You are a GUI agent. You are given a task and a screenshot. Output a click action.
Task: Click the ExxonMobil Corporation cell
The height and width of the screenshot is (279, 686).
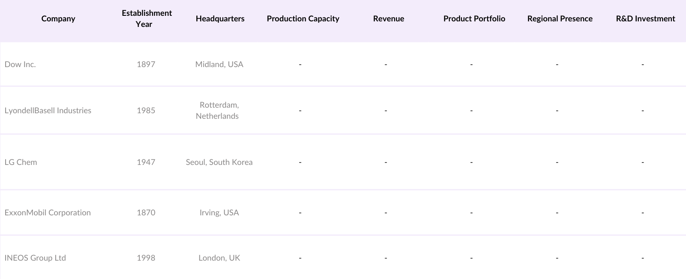coord(48,213)
